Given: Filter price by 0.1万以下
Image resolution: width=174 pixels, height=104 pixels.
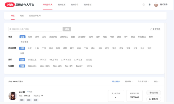Looking at the screenshot, I should tap(78, 60).
